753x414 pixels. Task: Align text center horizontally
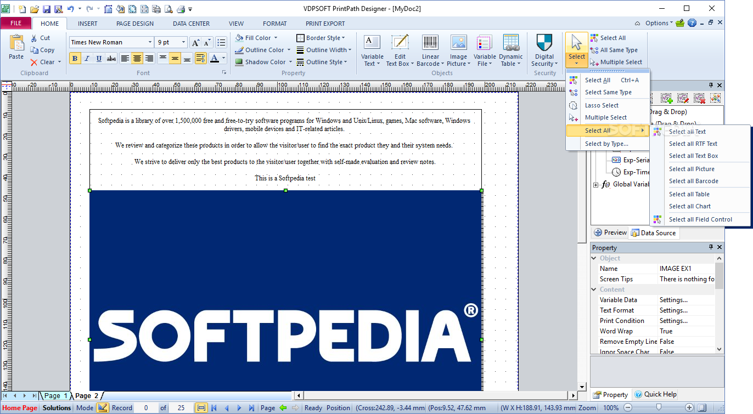pyautogui.click(x=137, y=59)
